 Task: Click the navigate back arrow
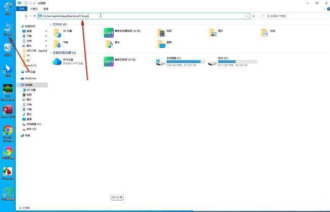[20, 16]
